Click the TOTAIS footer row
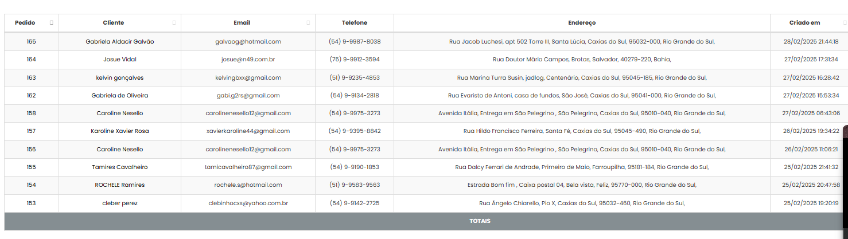848x239 pixels. click(479, 221)
